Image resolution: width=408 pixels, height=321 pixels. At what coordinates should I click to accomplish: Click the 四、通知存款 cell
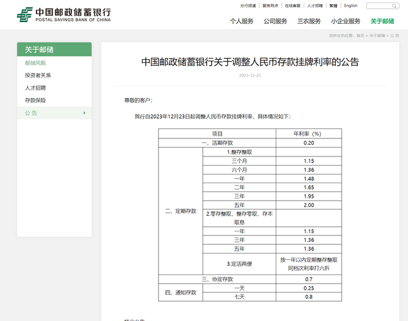coord(181,293)
